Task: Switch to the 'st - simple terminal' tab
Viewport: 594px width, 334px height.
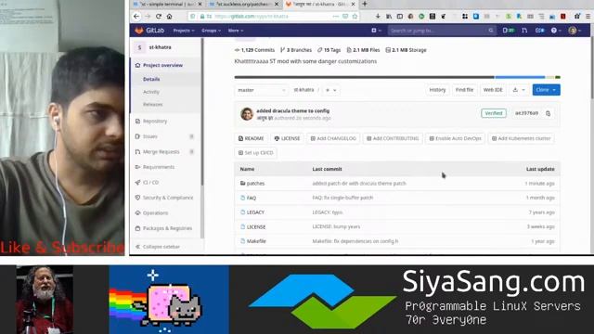Action: point(167,4)
